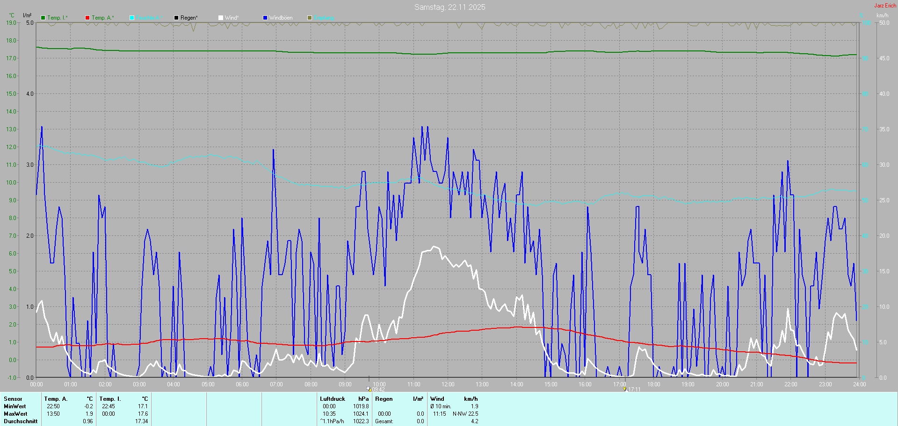
Task: Click the blue Windböen legend swatch
Action: tap(265, 18)
